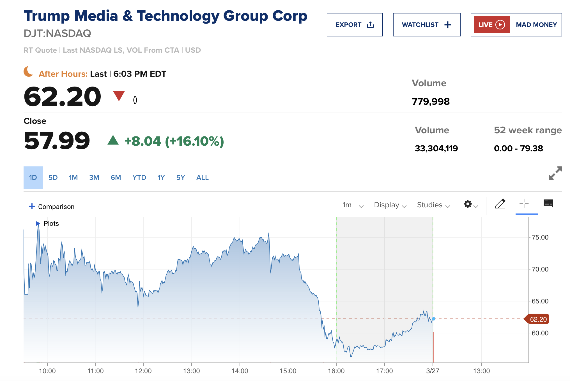Expand the Plots disclosure triangle
The image size is (570, 381).
[38, 224]
